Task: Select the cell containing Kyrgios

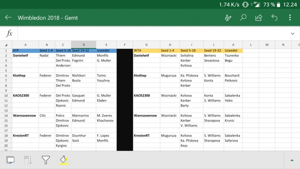Action: point(63,145)
